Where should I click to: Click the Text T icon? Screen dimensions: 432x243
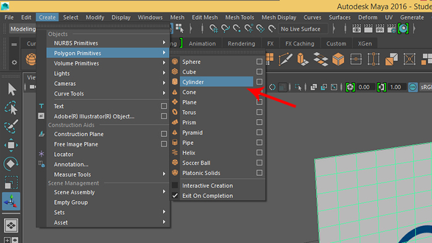coord(41,106)
